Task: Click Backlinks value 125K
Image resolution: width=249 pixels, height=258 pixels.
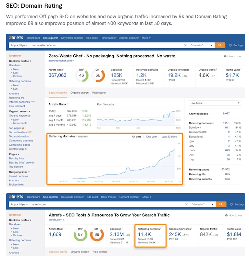Action: pyautogui.click(x=117, y=75)
